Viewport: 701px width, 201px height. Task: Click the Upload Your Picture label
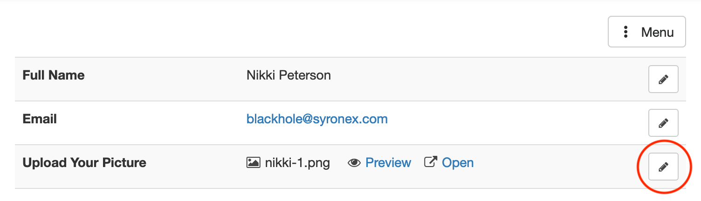pyautogui.click(x=84, y=163)
